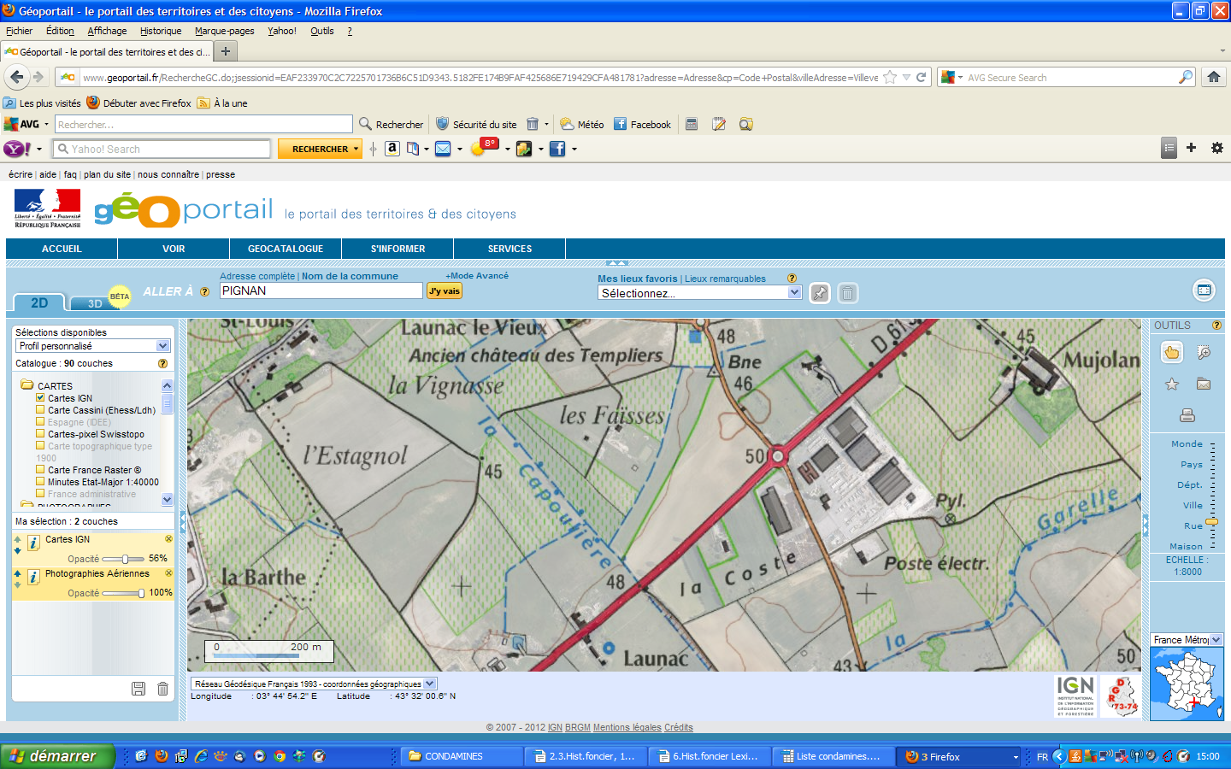Viewport: 1231px width, 769px height.
Task: Open info for Cartes IGN layer
Action: (x=33, y=543)
